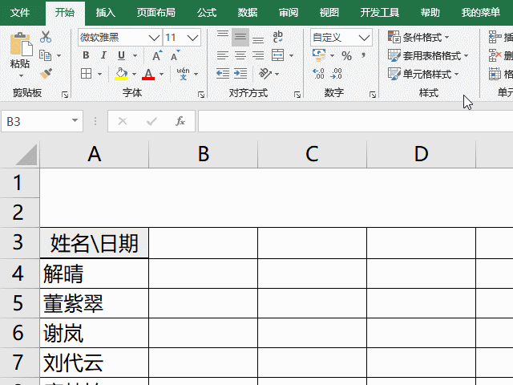This screenshot has height=385, width=513.
Task: Apply red font color A
Action: [x=148, y=74]
